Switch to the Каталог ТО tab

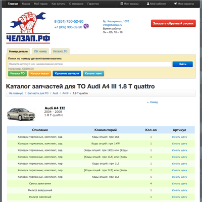[x=60, y=51]
